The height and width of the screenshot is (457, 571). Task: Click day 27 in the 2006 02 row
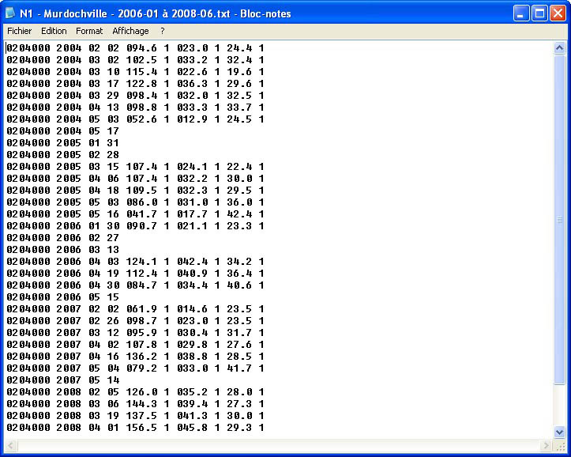(113, 238)
